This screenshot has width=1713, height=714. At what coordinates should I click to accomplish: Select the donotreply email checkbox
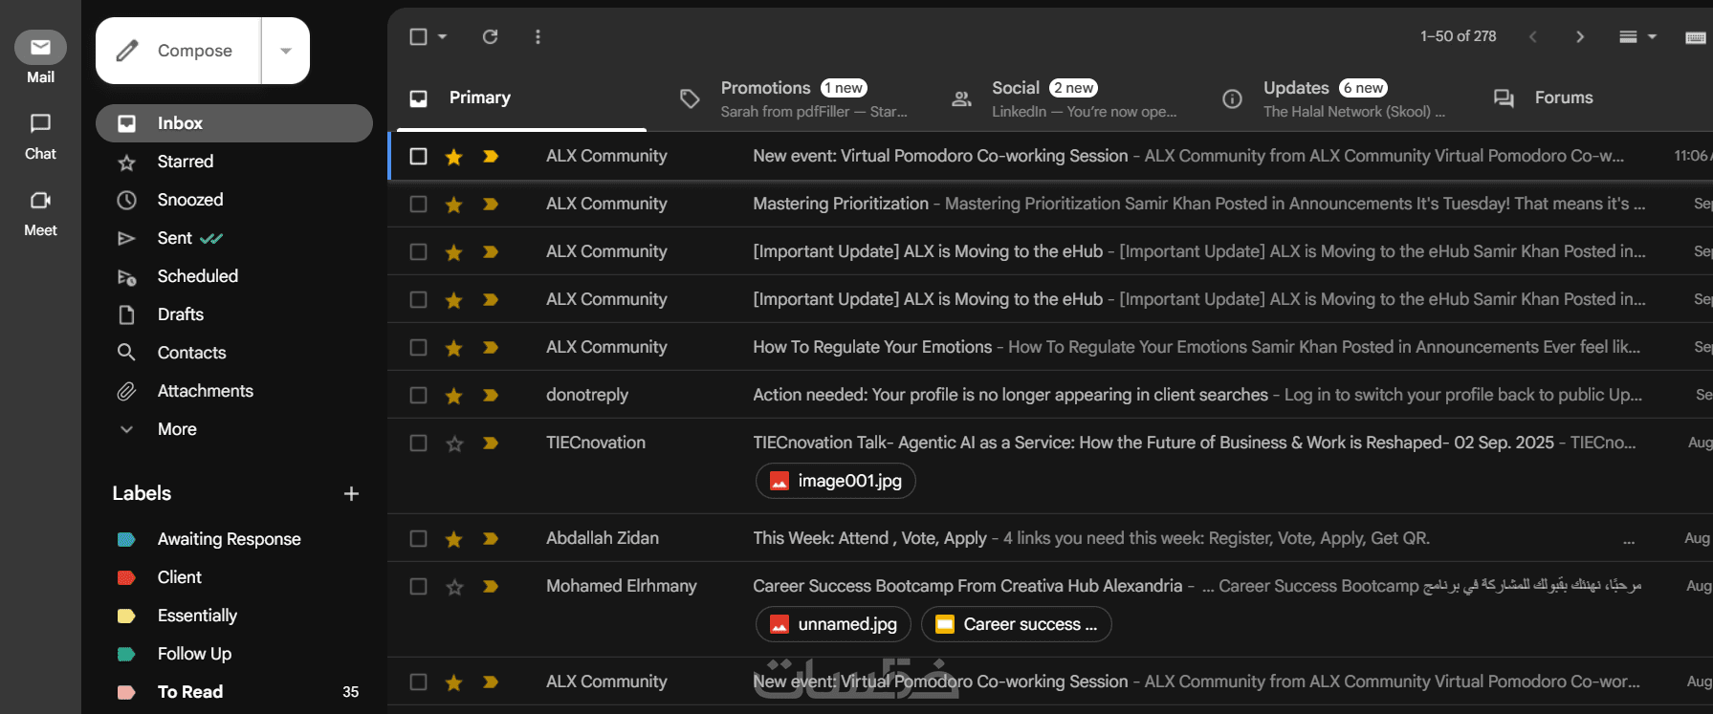[x=418, y=395]
